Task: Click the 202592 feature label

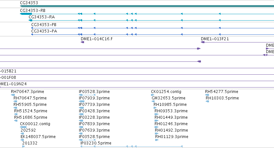Action: click(x=28, y=130)
